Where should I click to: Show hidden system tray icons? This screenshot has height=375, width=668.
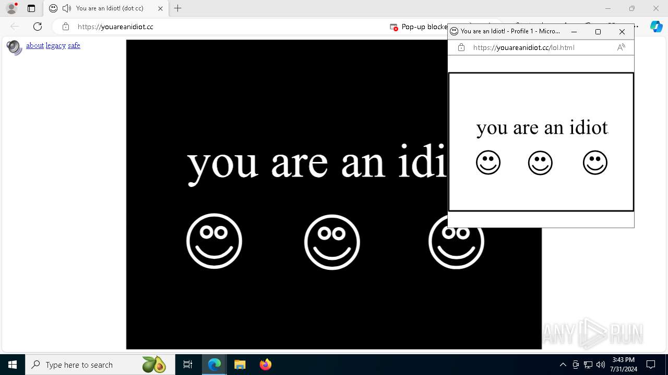point(563,365)
